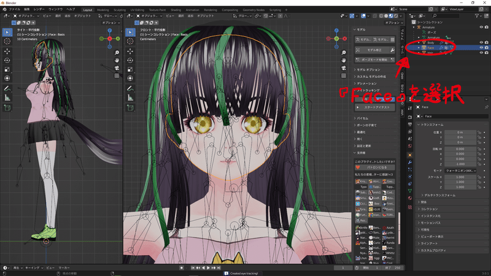Click wrench icon beside モデル修正 button
The width and height of the screenshot is (491, 276).
392,50
